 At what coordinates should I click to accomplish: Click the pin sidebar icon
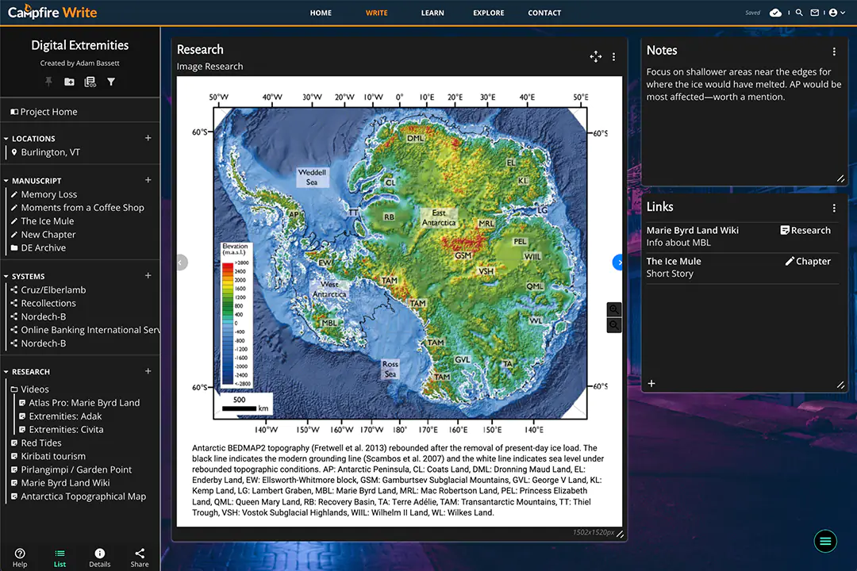point(48,82)
